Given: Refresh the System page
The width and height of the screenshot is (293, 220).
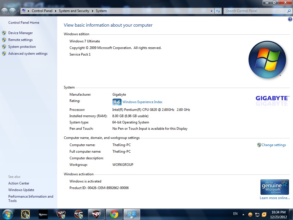Looking at the screenshot, I should 218,11.
